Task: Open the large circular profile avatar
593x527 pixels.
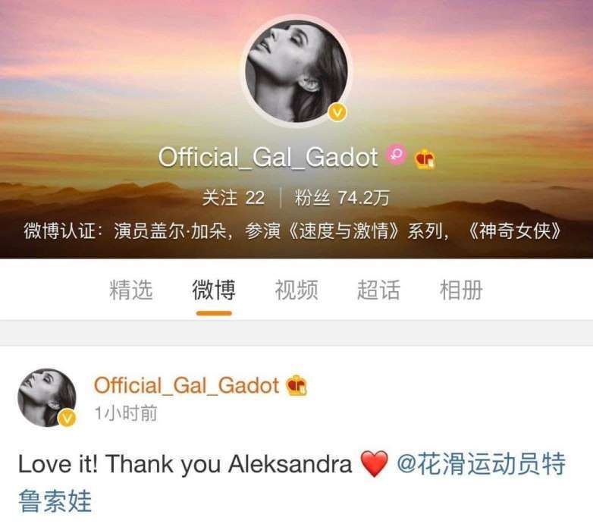Action: pyautogui.click(x=296, y=71)
